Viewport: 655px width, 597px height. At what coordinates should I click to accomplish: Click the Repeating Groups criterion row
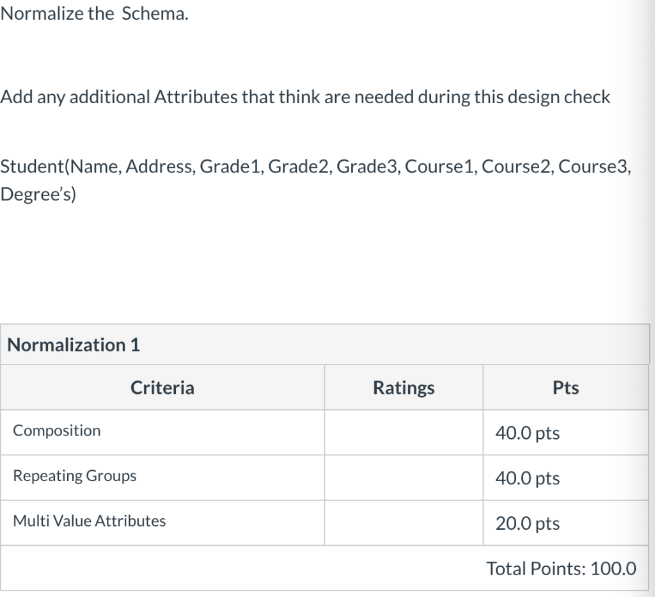[74, 476]
